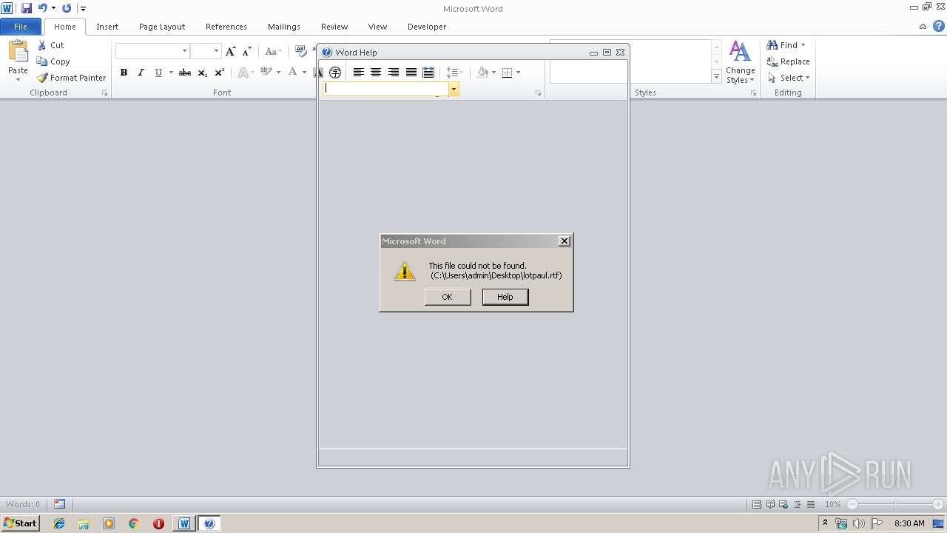
Task: Click the text highlight color icon
Action: click(266, 73)
